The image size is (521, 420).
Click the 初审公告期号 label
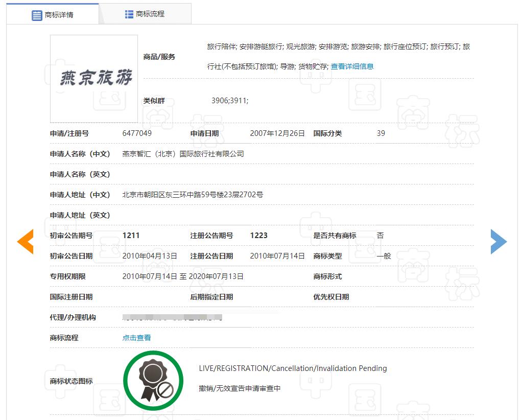(x=71, y=236)
